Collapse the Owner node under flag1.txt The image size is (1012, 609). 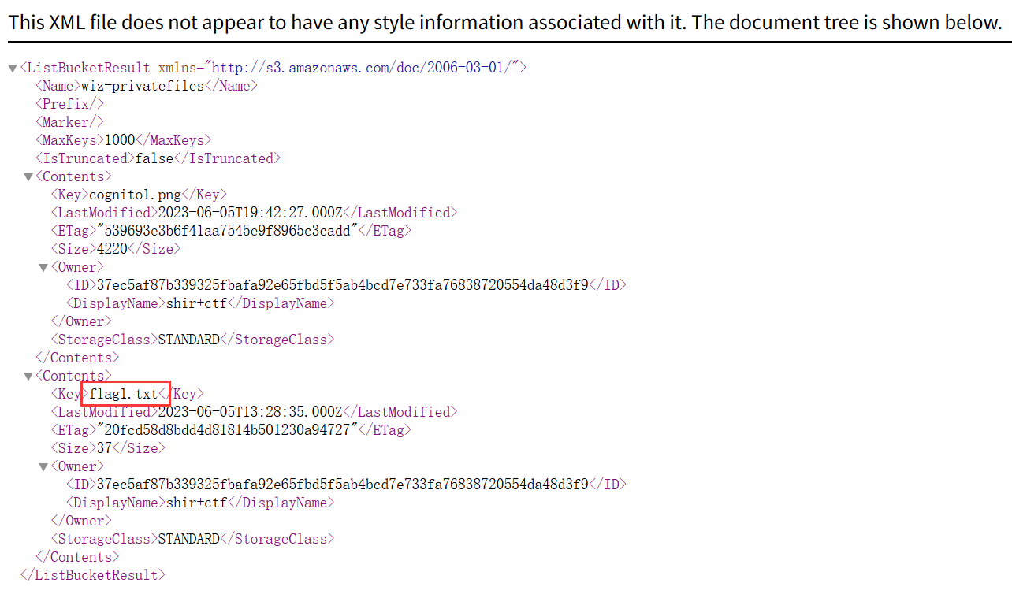(43, 467)
